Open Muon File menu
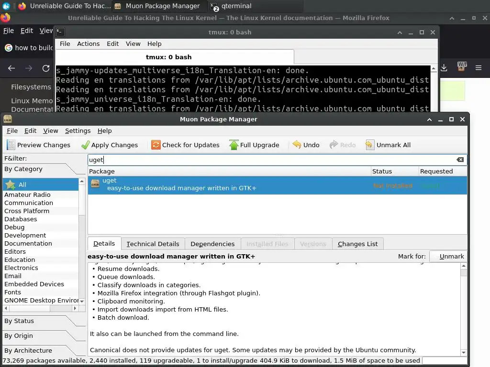Screen dimensions: 490x367 point(12,131)
